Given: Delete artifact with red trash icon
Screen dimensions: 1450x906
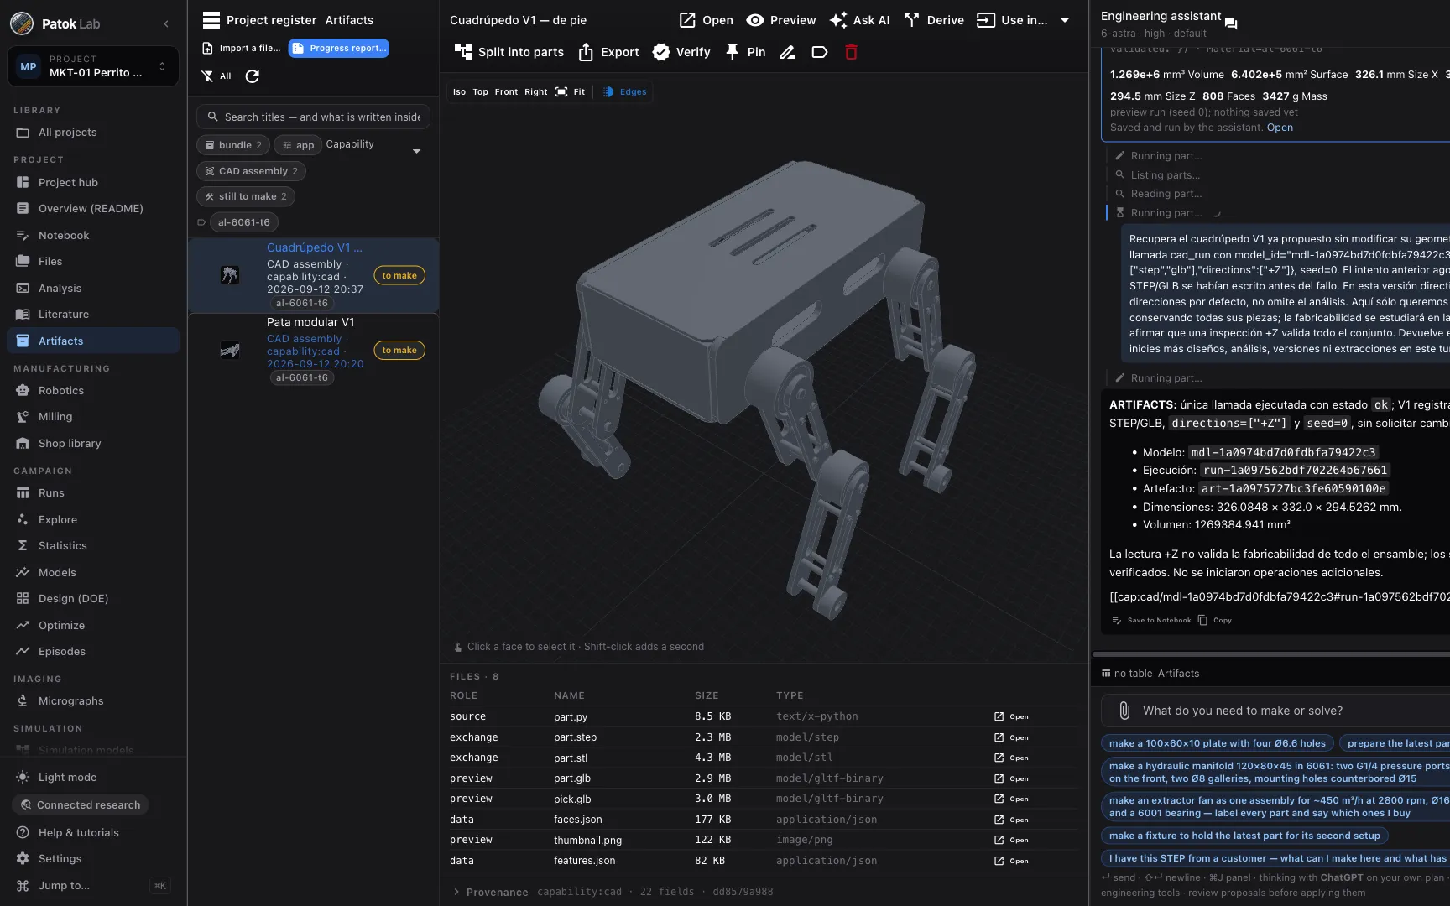Looking at the screenshot, I should 851,52.
